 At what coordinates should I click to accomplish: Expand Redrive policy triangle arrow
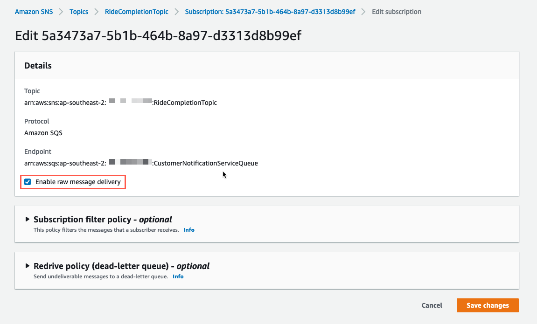(x=28, y=266)
